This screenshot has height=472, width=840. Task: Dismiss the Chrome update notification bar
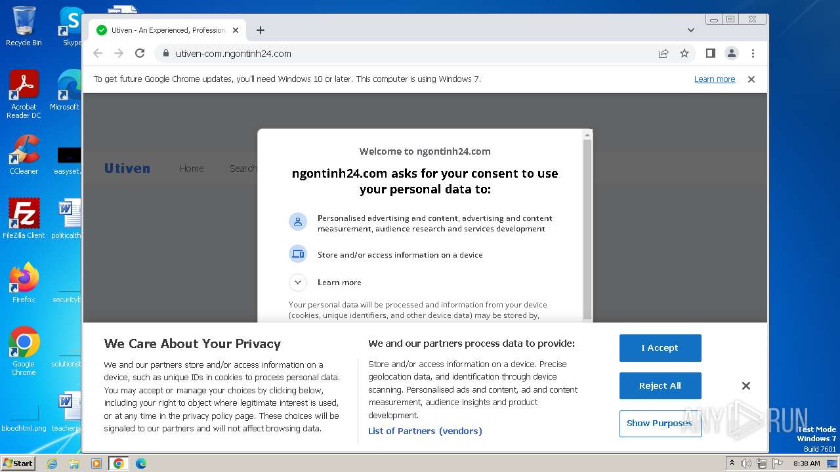751,79
